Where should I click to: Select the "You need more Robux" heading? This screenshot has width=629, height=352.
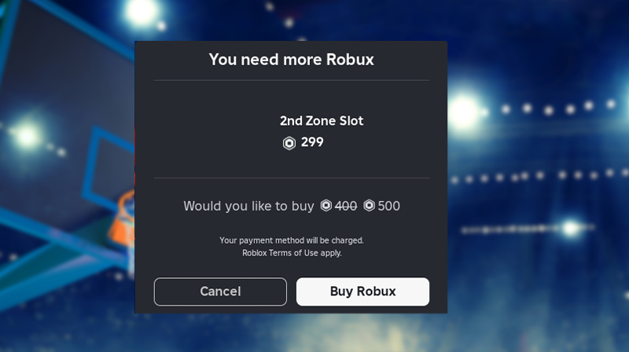coord(291,60)
